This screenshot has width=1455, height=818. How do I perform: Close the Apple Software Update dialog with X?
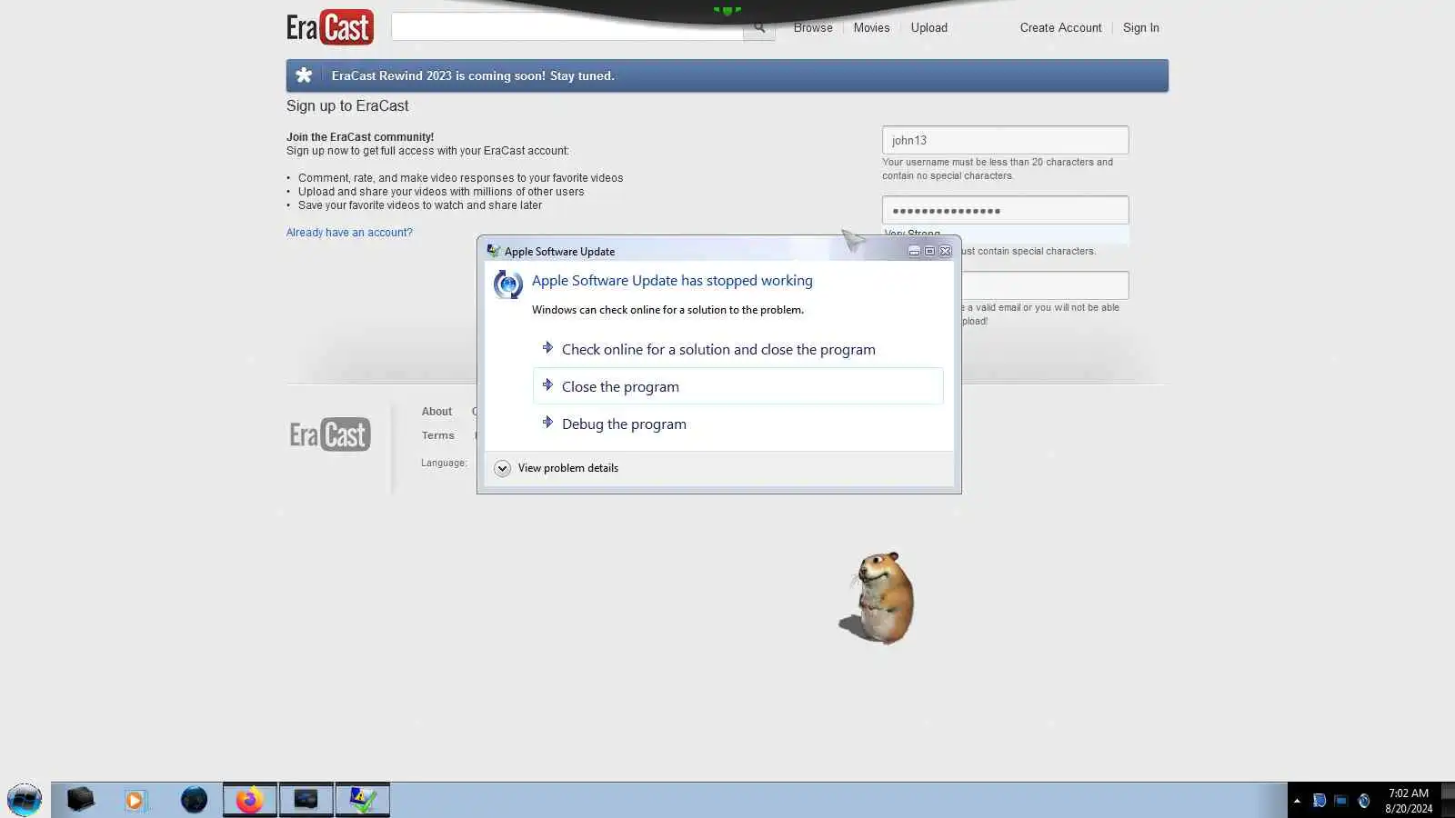coord(946,251)
